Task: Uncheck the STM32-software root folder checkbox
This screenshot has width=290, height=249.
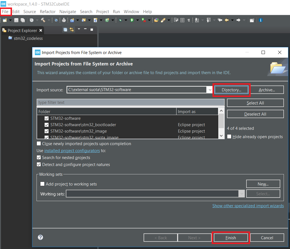Action: [x=47, y=118]
